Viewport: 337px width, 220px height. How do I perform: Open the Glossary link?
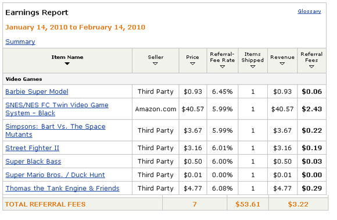click(309, 12)
